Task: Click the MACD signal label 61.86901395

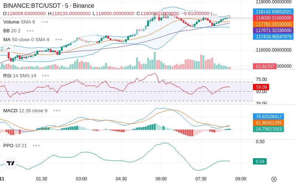Action: point(268,123)
